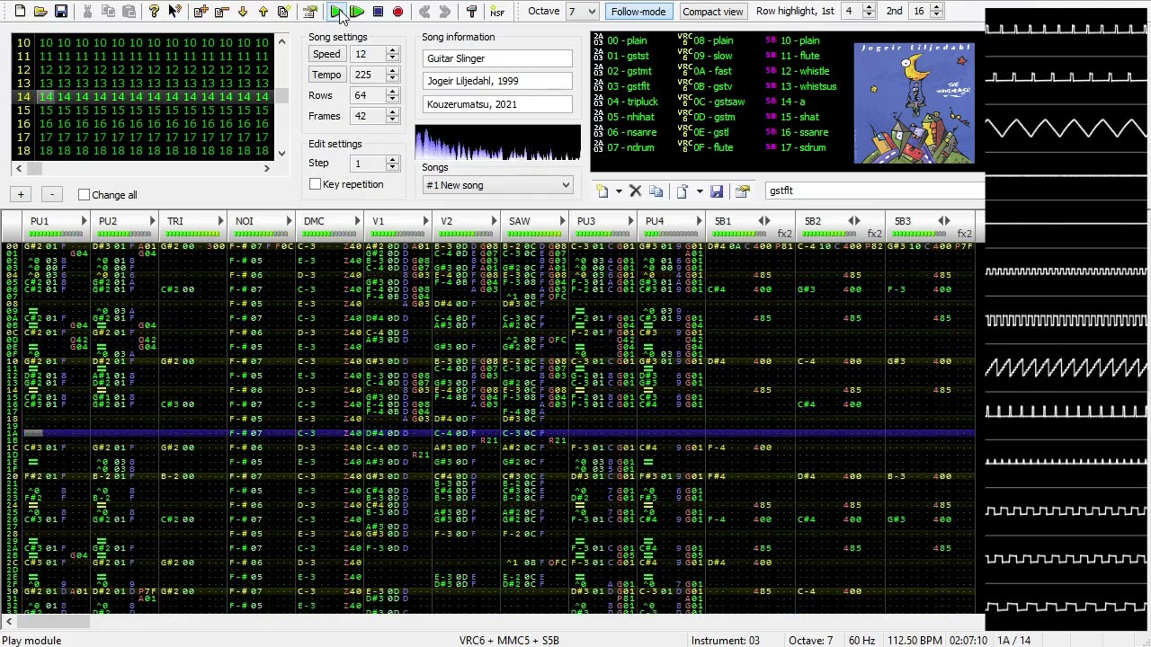Move the frame up
Screen dimensions: 1151x647
pyautogui.click(x=263, y=12)
